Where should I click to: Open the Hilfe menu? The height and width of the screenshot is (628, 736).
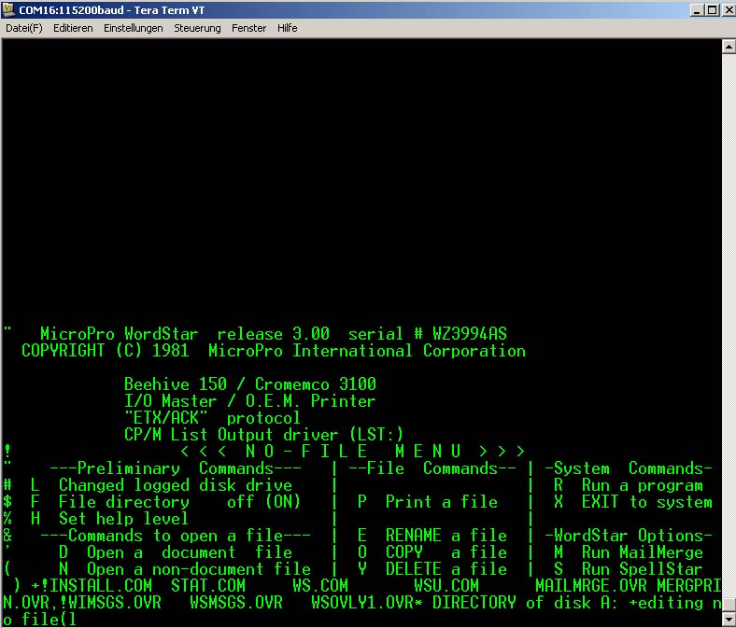288,28
